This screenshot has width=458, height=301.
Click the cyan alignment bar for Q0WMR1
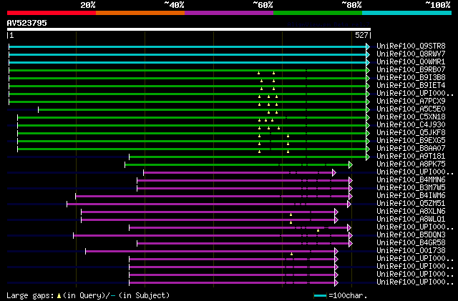pos(187,62)
